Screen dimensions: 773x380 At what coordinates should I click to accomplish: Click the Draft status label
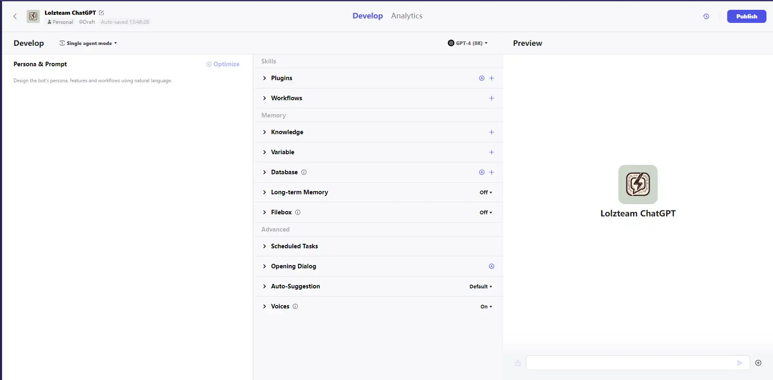point(87,22)
